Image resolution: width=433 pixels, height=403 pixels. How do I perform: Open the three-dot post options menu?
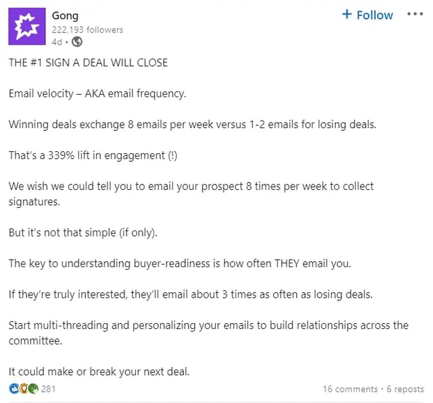pyautogui.click(x=414, y=14)
